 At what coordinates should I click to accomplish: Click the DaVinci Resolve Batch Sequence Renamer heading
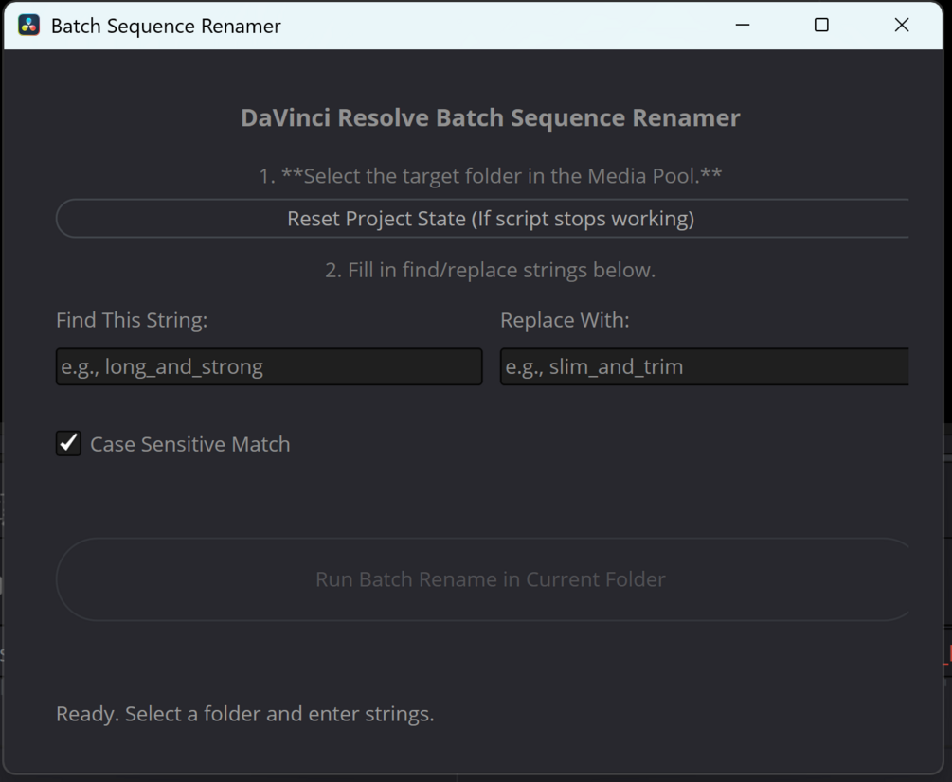coord(490,118)
